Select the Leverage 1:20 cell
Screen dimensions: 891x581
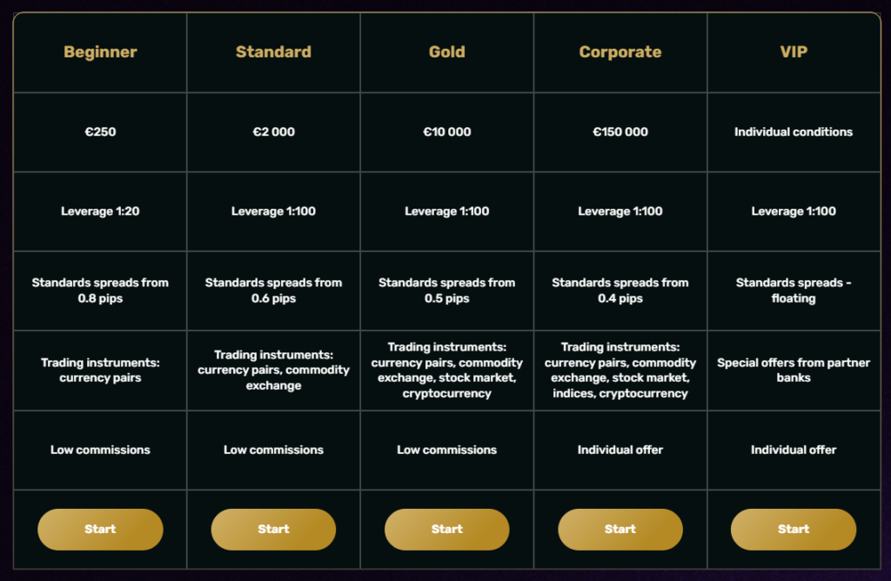[x=100, y=211]
